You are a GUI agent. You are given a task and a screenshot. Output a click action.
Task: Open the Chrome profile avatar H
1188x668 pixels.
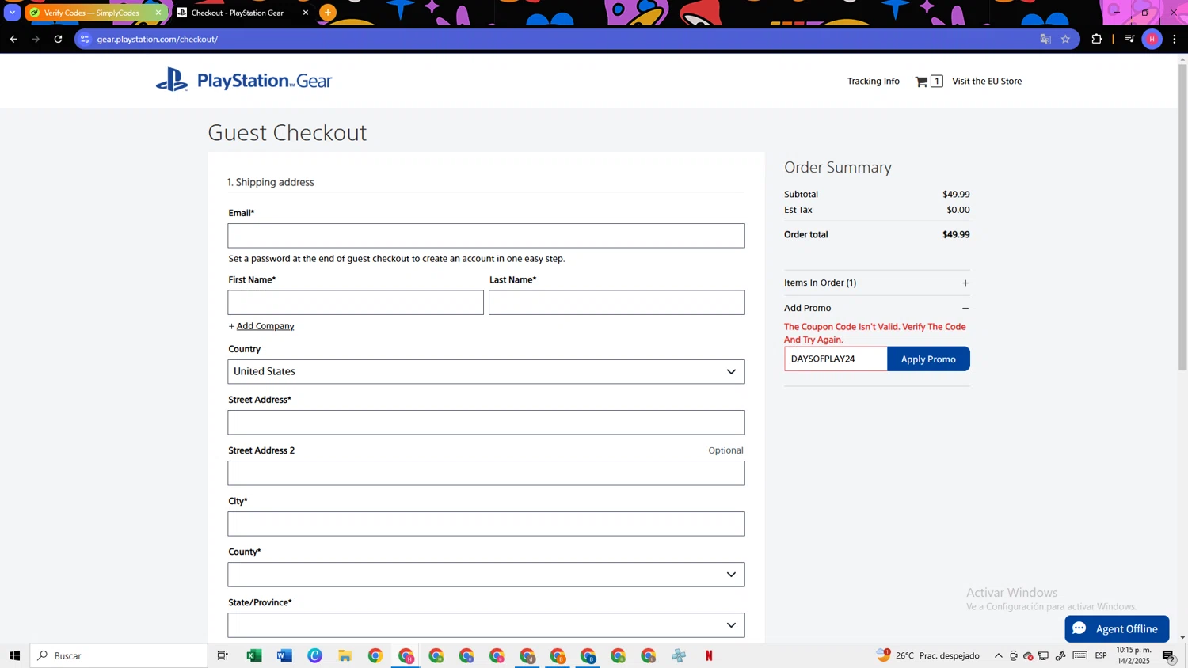click(x=1152, y=39)
